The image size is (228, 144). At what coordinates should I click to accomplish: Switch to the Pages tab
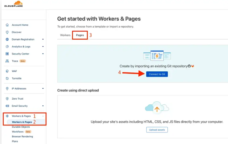(x=80, y=35)
